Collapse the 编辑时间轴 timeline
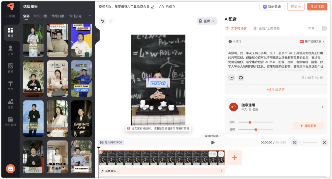The width and height of the screenshot is (332, 179). (213, 136)
